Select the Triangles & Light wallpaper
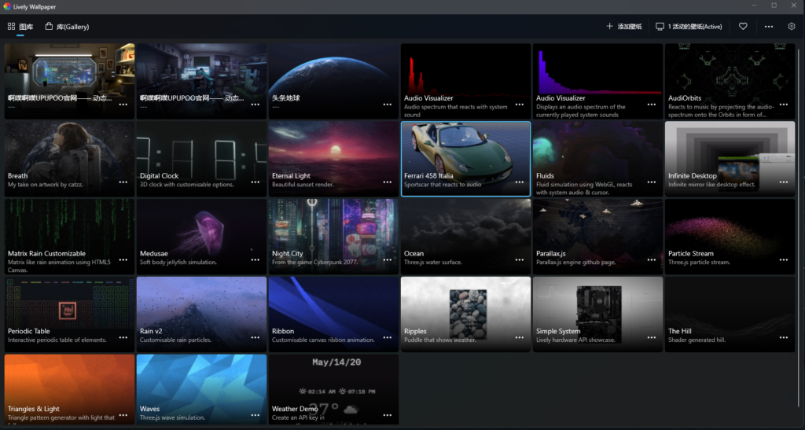 69,389
